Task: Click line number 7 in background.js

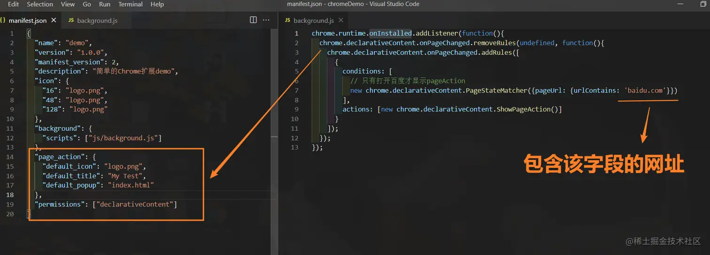Action: coord(296,90)
